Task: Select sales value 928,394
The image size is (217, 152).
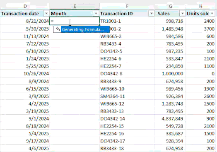Action: (x=170, y=141)
